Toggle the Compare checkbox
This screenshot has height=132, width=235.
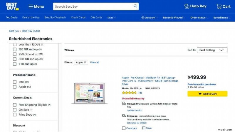(x=124, y=128)
